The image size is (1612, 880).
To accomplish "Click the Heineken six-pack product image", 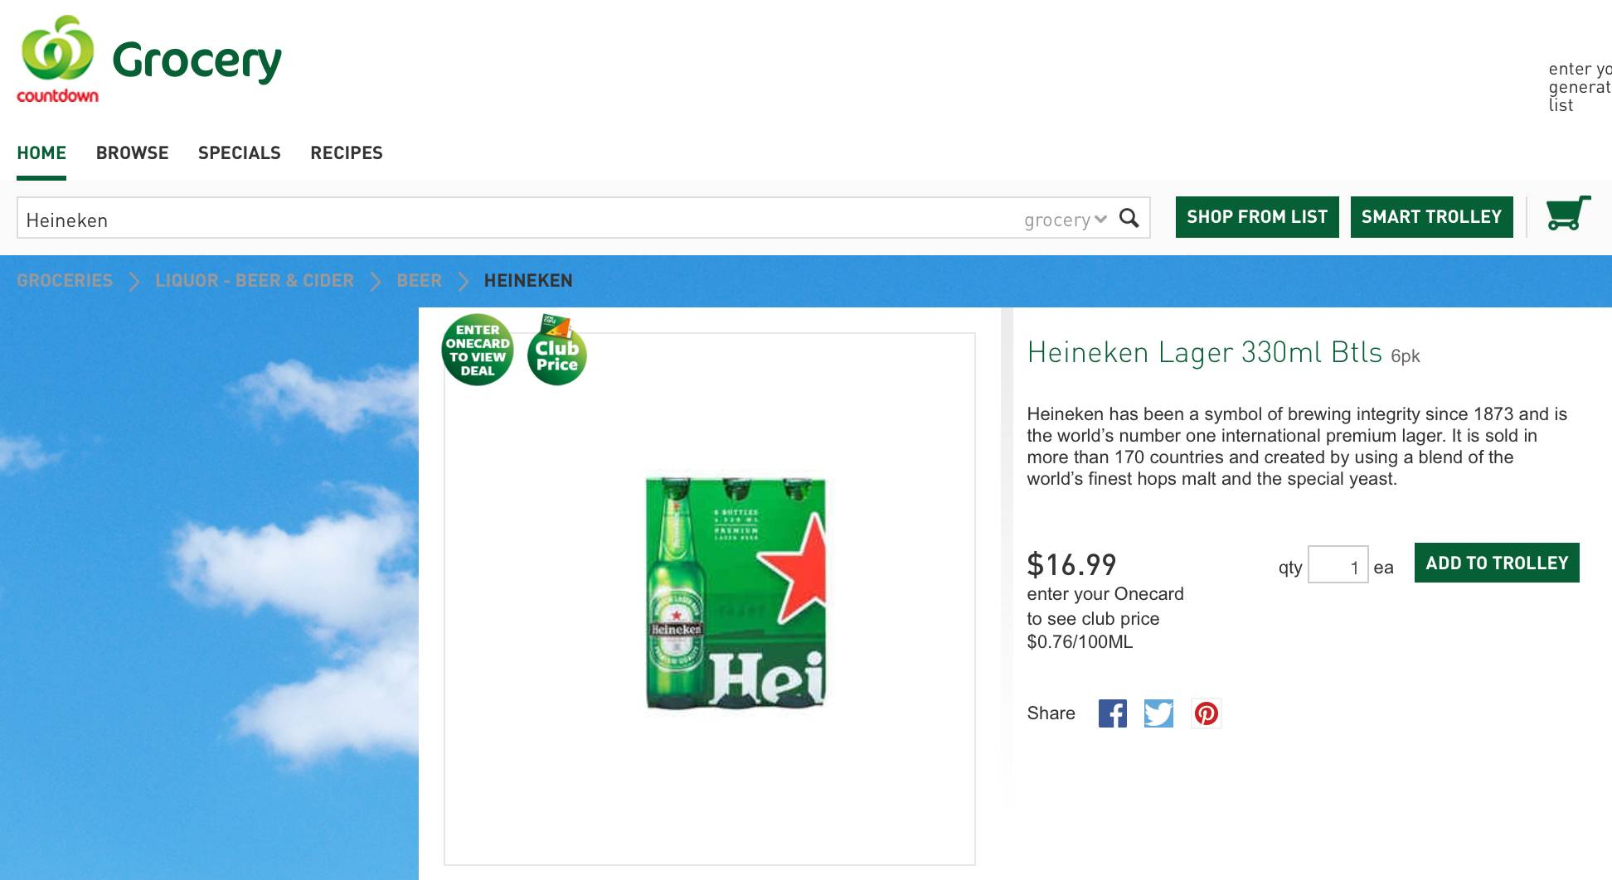I will point(736,593).
